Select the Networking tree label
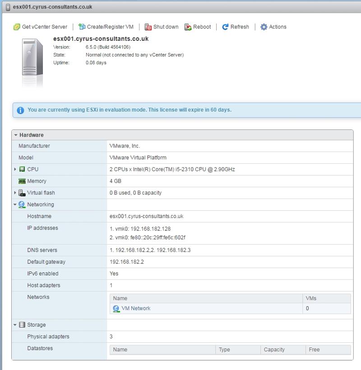Screen dimensions: 361x370 41,204
